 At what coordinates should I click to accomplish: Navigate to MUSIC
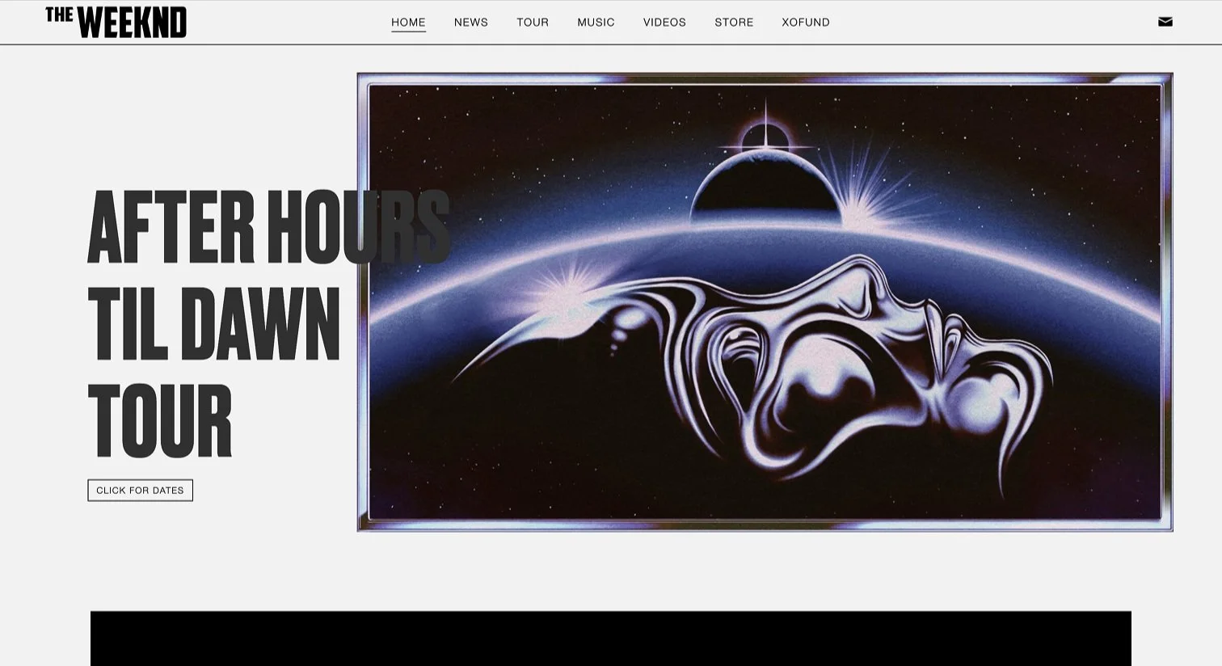(596, 22)
